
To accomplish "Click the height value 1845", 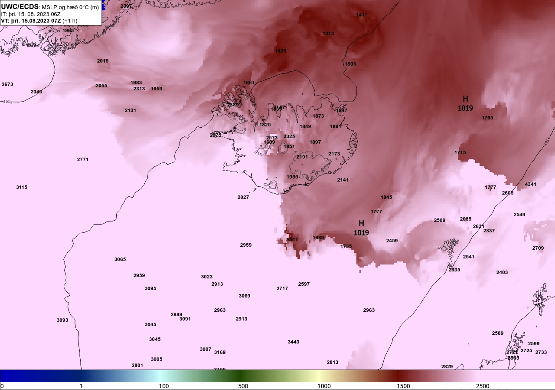I will point(386,197).
